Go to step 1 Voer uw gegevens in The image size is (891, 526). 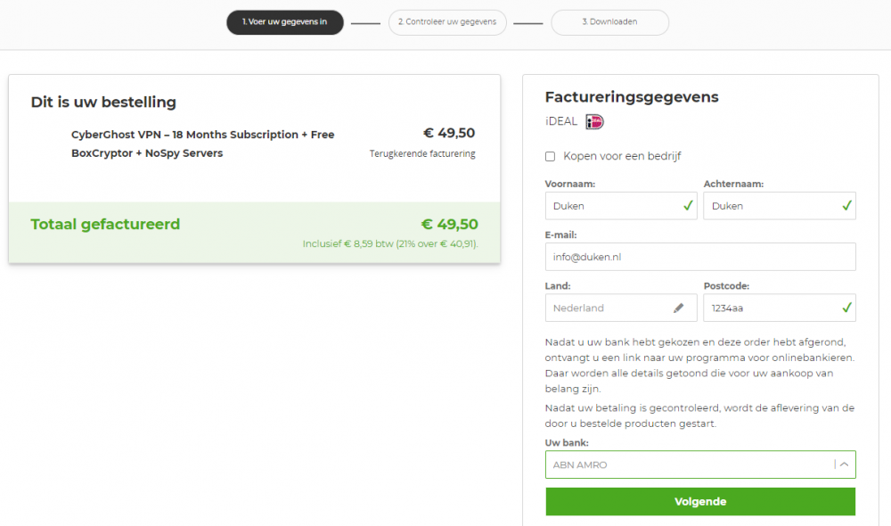[285, 22]
